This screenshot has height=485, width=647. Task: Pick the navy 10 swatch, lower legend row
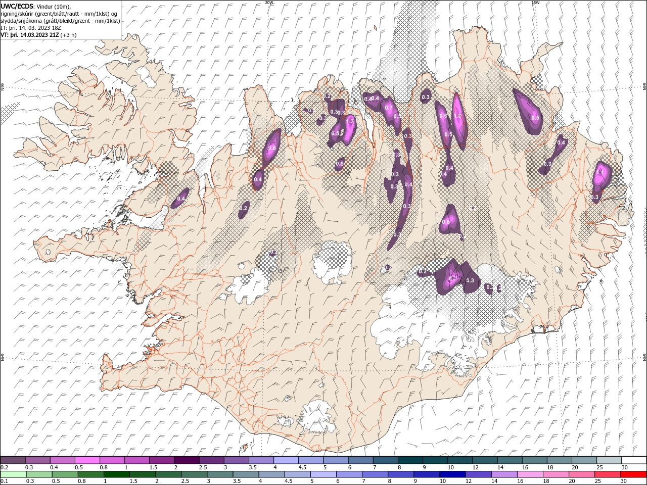(452, 474)
